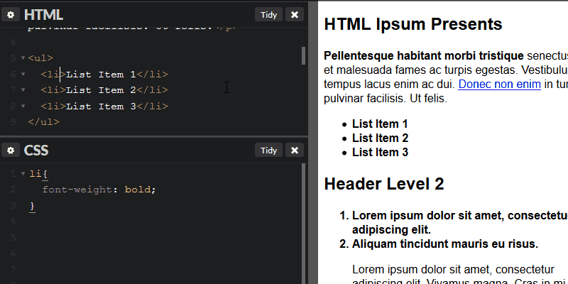
Task: Click the HTML editor vertical scrollbar thumb
Action: click(x=304, y=56)
